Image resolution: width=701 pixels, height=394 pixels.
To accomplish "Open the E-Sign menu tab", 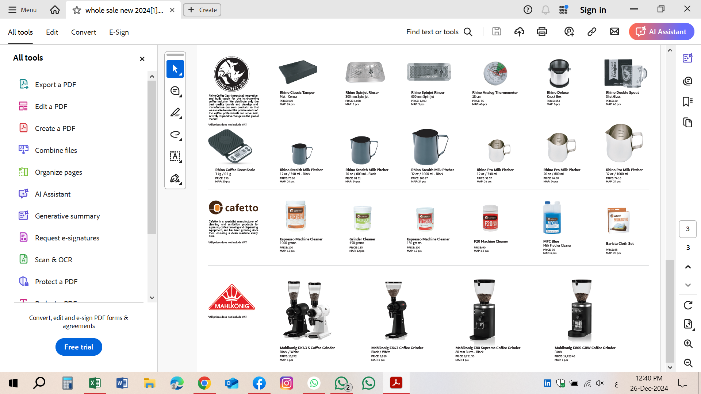I will (119, 32).
